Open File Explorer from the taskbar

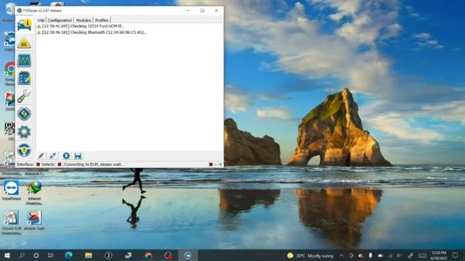tap(89, 255)
